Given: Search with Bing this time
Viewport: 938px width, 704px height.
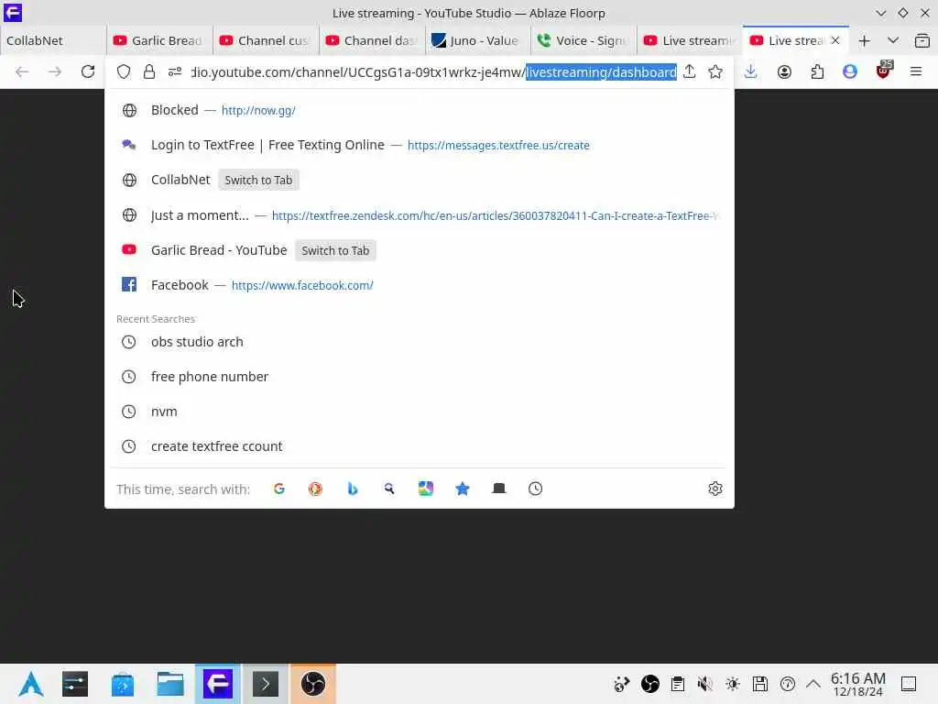Looking at the screenshot, I should pyautogui.click(x=353, y=489).
